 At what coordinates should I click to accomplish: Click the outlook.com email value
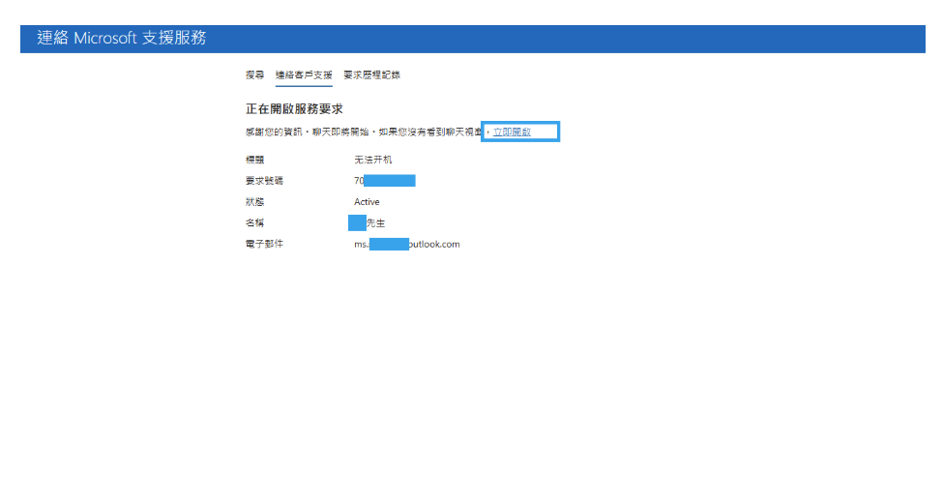(x=407, y=244)
